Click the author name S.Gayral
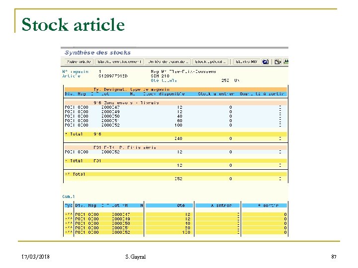358x268 pixels. click(x=135, y=257)
